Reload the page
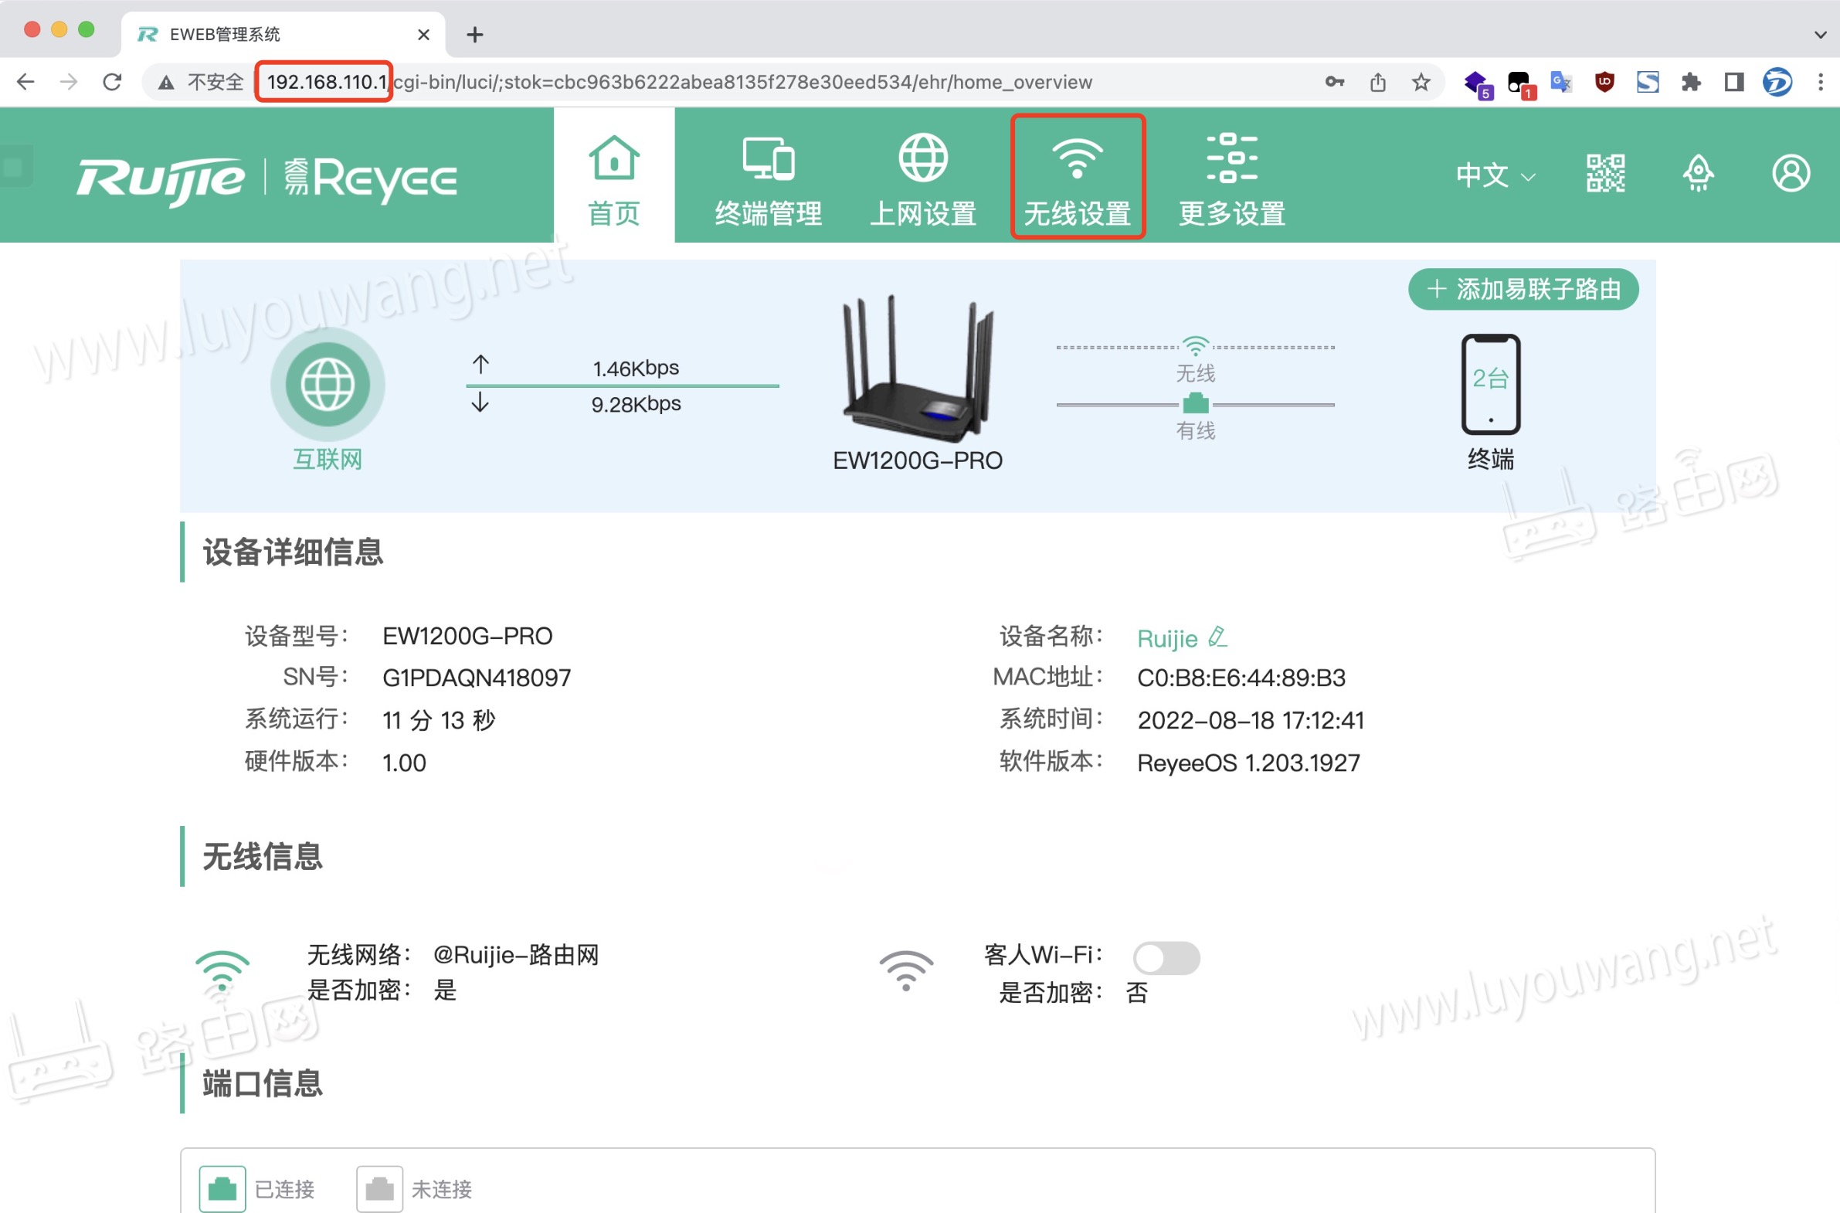1840x1213 pixels. pos(112,82)
